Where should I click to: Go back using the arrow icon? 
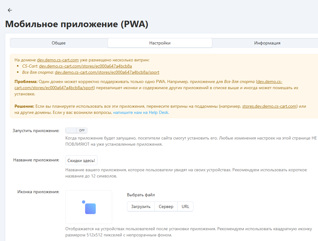click(10, 10)
